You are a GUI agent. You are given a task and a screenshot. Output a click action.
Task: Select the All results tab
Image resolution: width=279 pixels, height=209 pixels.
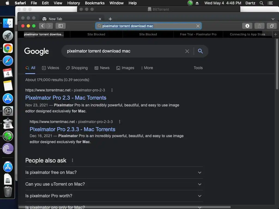pyautogui.click(x=30, y=68)
